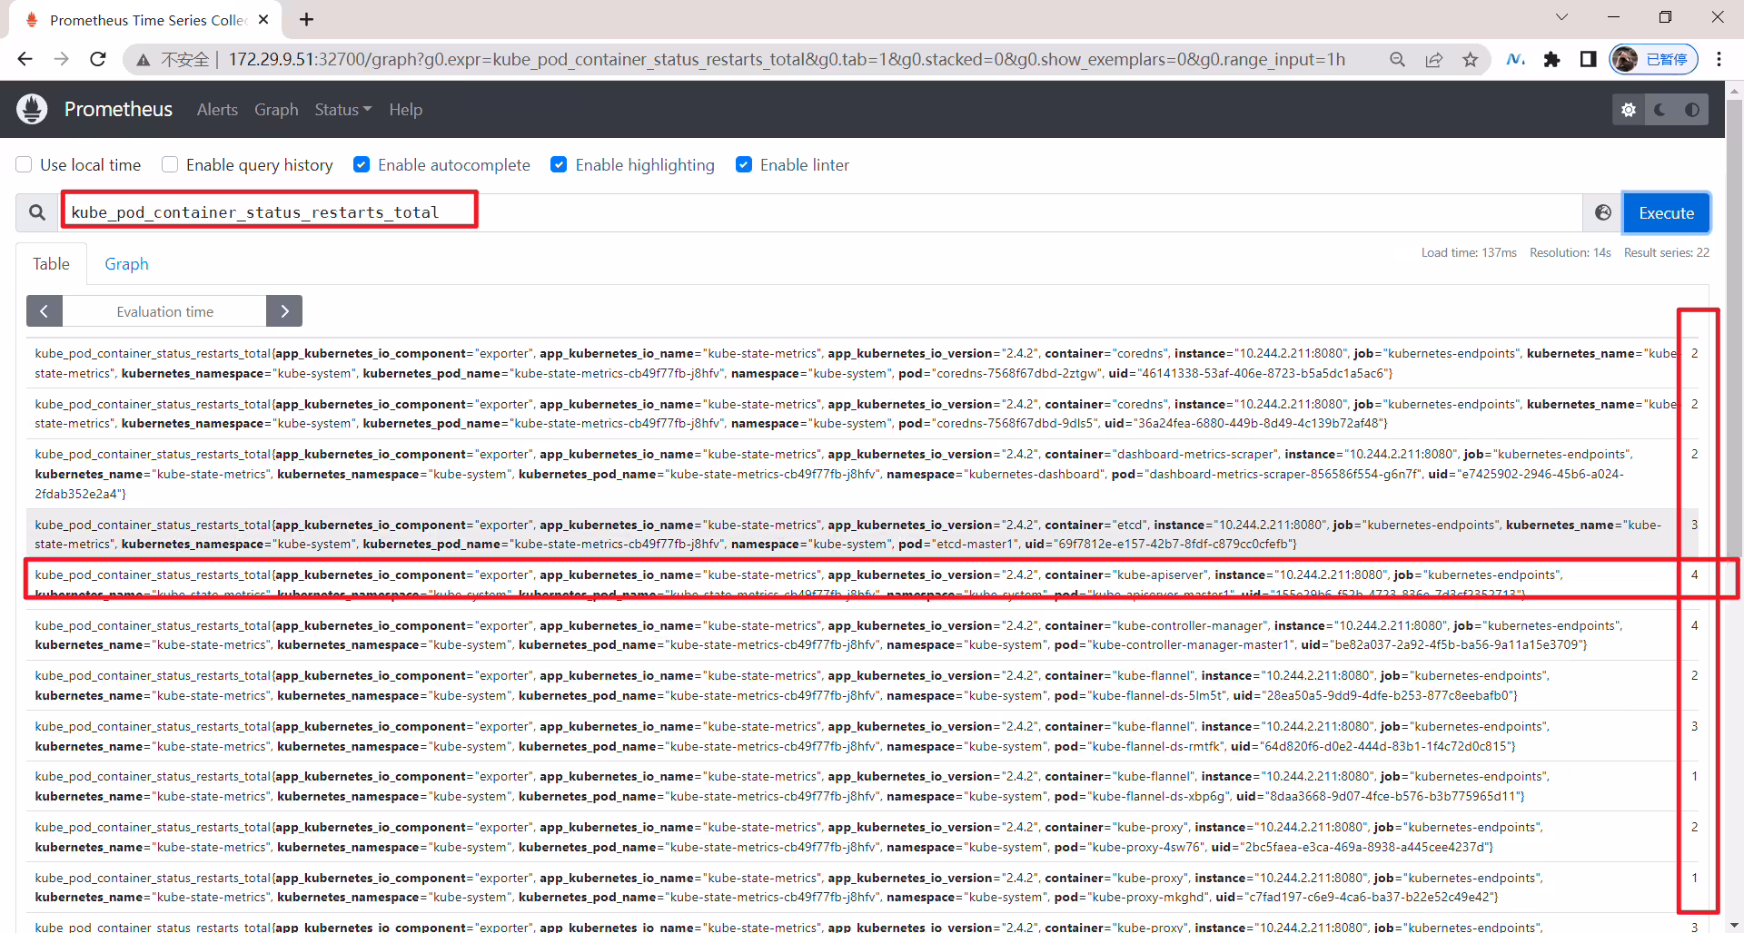Open the tab search chevron
The width and height of the screenshot is (1744, 933).
[x=1561, y=17]
